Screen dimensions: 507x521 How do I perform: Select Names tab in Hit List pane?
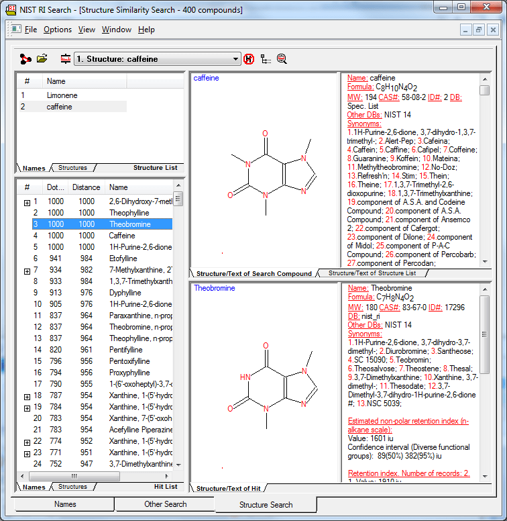[x=34, y=487]
